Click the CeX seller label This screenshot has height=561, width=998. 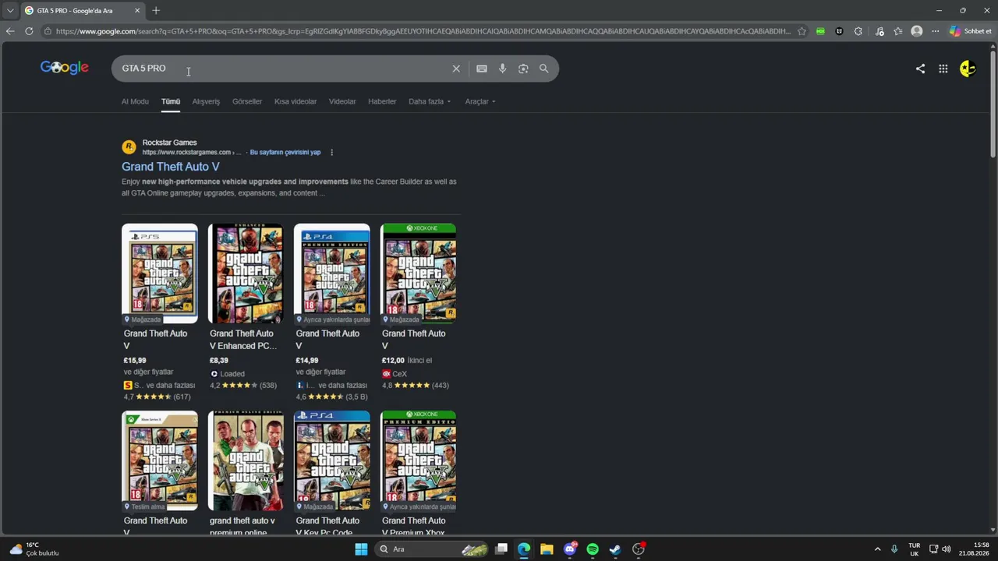(400, 374)
